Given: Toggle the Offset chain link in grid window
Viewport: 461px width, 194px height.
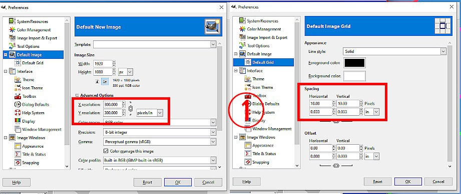Looking at the screenshot, I should pyautogui.click(x=336, y=166).
